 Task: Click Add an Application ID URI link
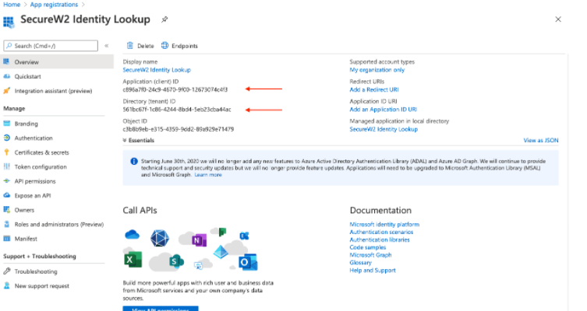pos(383,110)
